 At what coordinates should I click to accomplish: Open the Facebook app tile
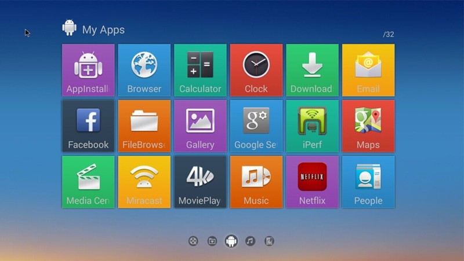click(x=88, y=126)
